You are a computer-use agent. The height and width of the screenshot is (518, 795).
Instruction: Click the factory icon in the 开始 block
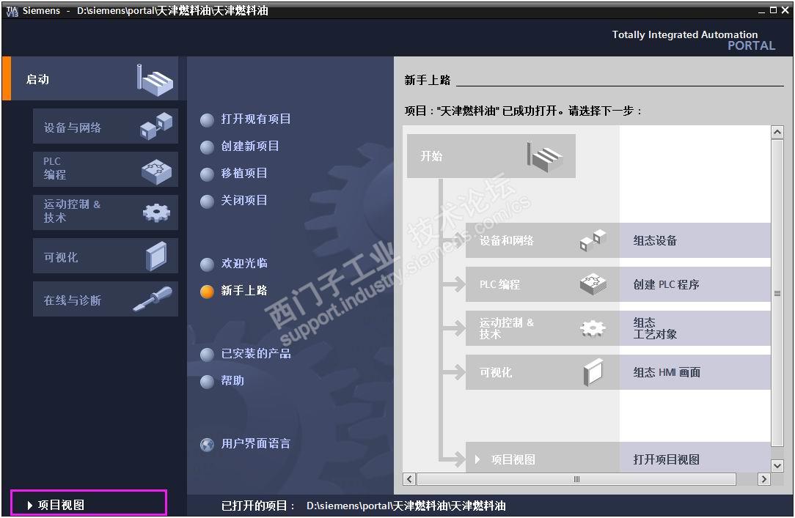coord(545,157)
